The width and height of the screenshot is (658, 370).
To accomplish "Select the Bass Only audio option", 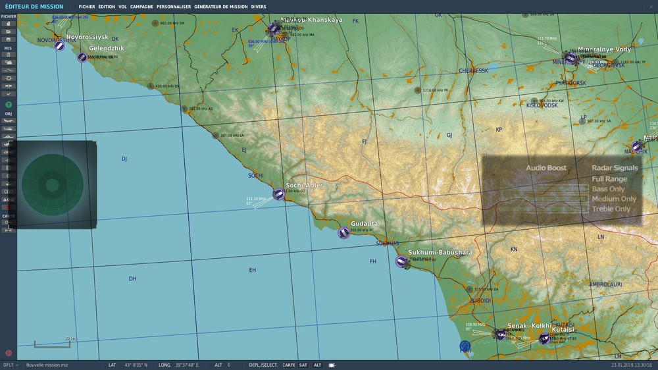I will tap(608, 189).
